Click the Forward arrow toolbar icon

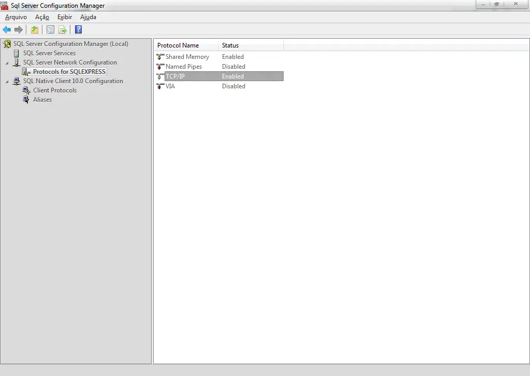click(x=19, y=29)
